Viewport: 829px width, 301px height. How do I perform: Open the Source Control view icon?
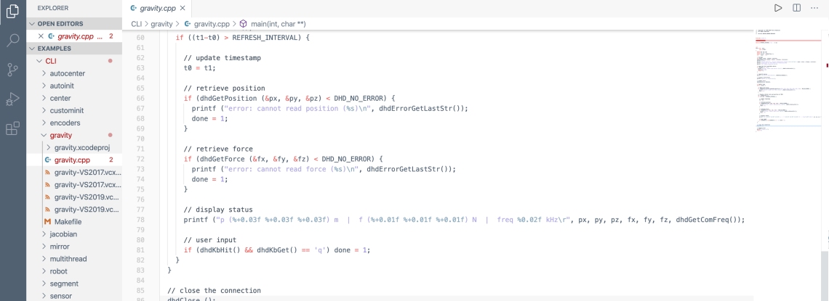click(13, 70)
